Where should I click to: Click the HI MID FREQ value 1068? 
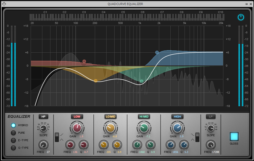pyautogui.click(x=142, y=152)
